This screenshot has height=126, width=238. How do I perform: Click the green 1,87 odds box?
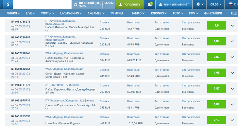tap(217, 88)
